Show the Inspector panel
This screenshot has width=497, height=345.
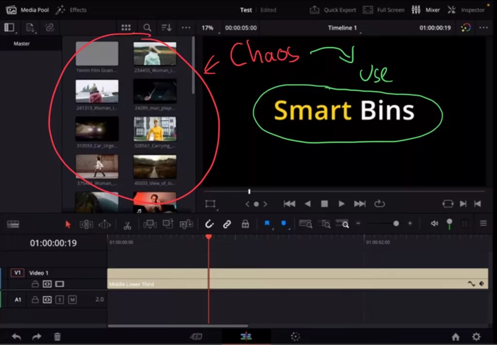point(466,9)
